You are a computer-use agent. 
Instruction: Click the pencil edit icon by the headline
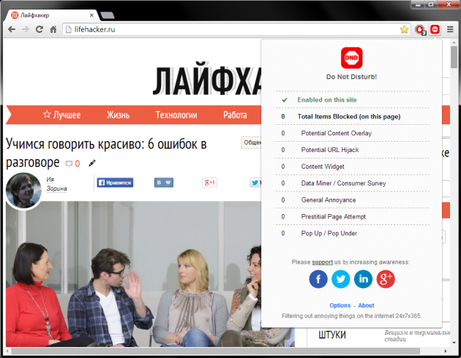tap(92, 163)
